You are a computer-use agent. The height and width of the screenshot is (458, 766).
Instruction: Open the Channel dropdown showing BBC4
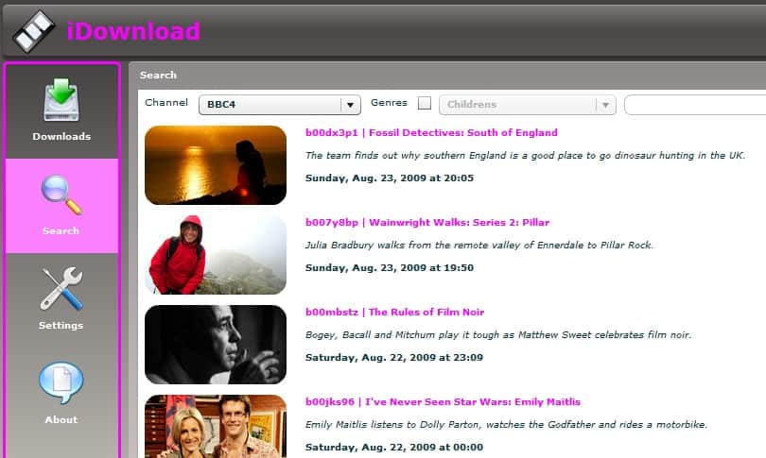279,105
